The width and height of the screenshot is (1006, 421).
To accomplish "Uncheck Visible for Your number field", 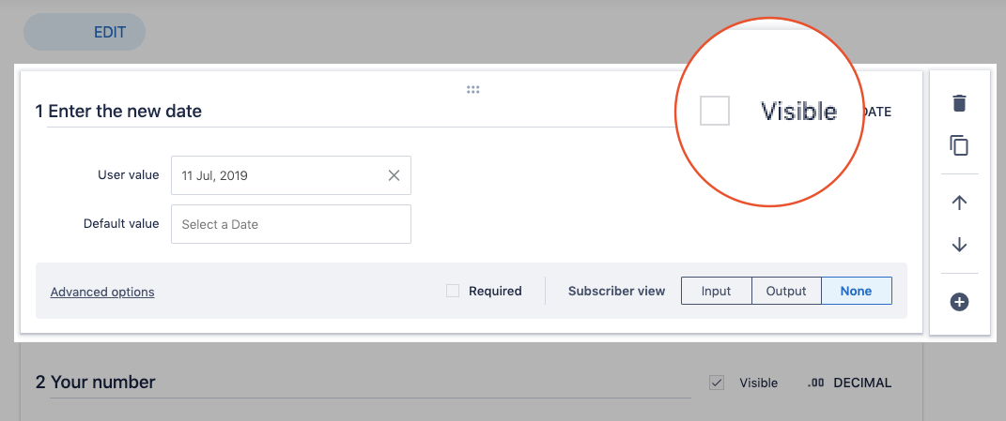I will point(717,383).
